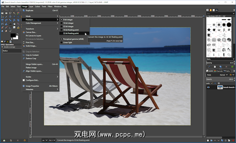
Task: Choose Scale Image from the menu
Action: pos(31,46)
